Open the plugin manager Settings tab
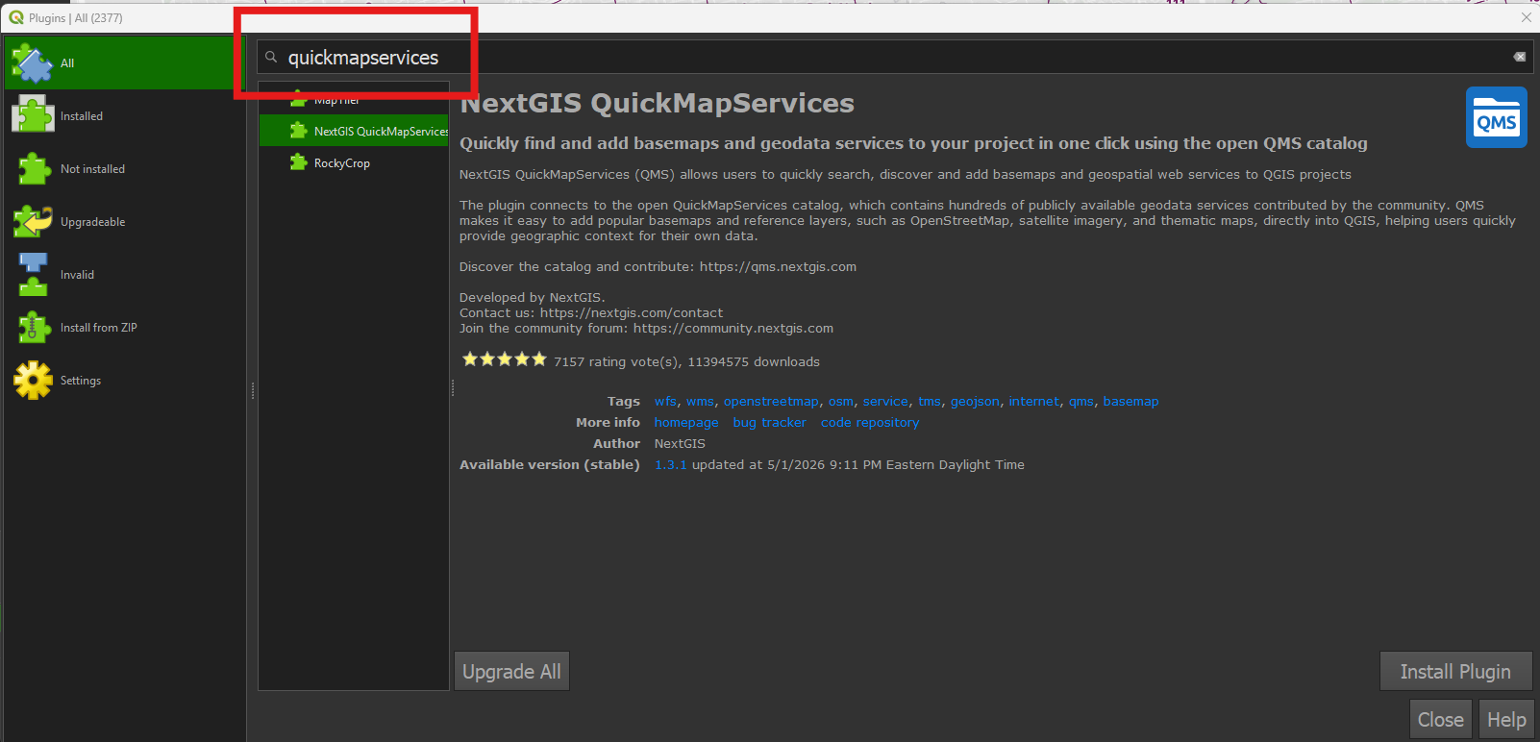Image resolution: width=1540 pixels, height=742 pixels. [125, 381]
